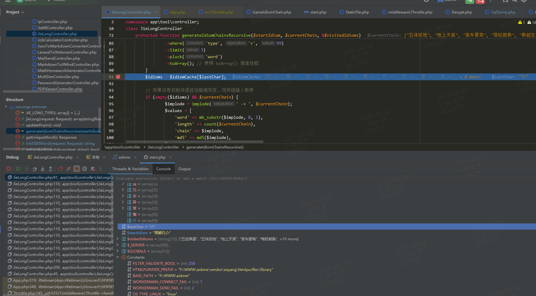Remove the breakpoint on line 91
Viewport: 536px width, 296px height.
click(118, 77)
